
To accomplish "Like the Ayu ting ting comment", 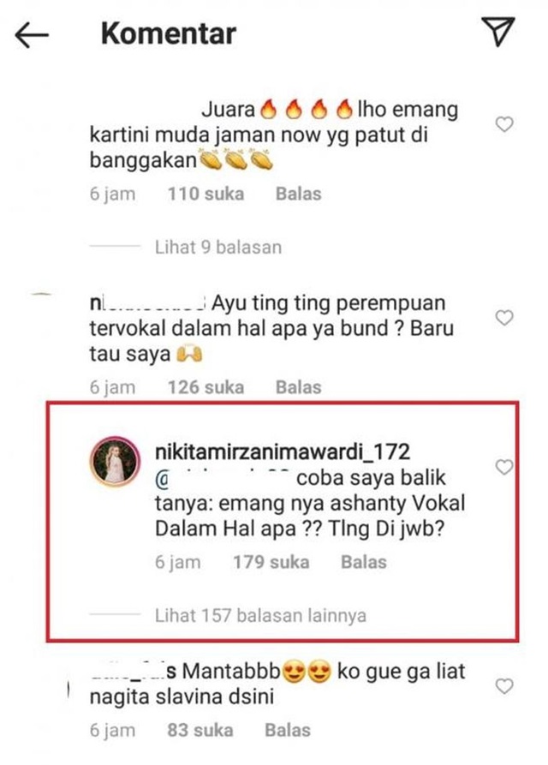I will pos(504,318).
